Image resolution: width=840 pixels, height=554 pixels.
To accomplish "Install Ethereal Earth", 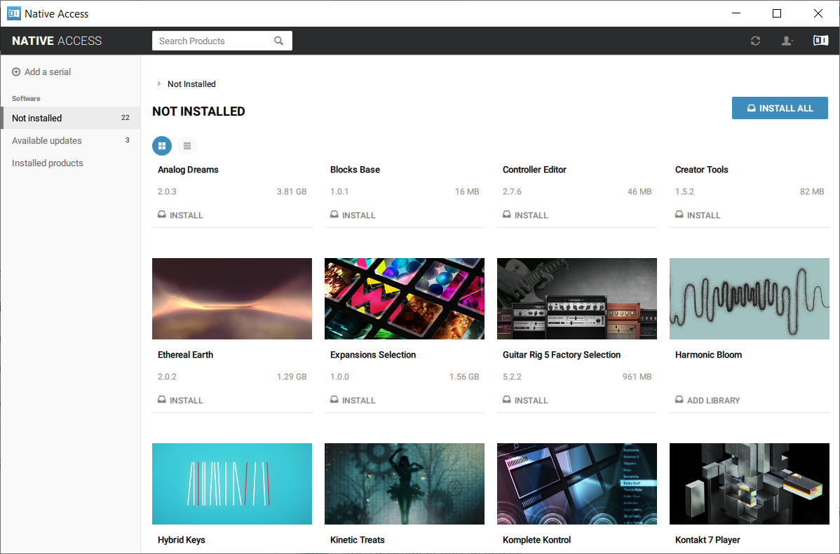I will point(180,400).
